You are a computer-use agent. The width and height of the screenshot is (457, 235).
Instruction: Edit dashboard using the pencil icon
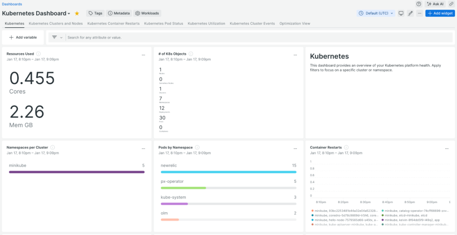pos(410,13)
